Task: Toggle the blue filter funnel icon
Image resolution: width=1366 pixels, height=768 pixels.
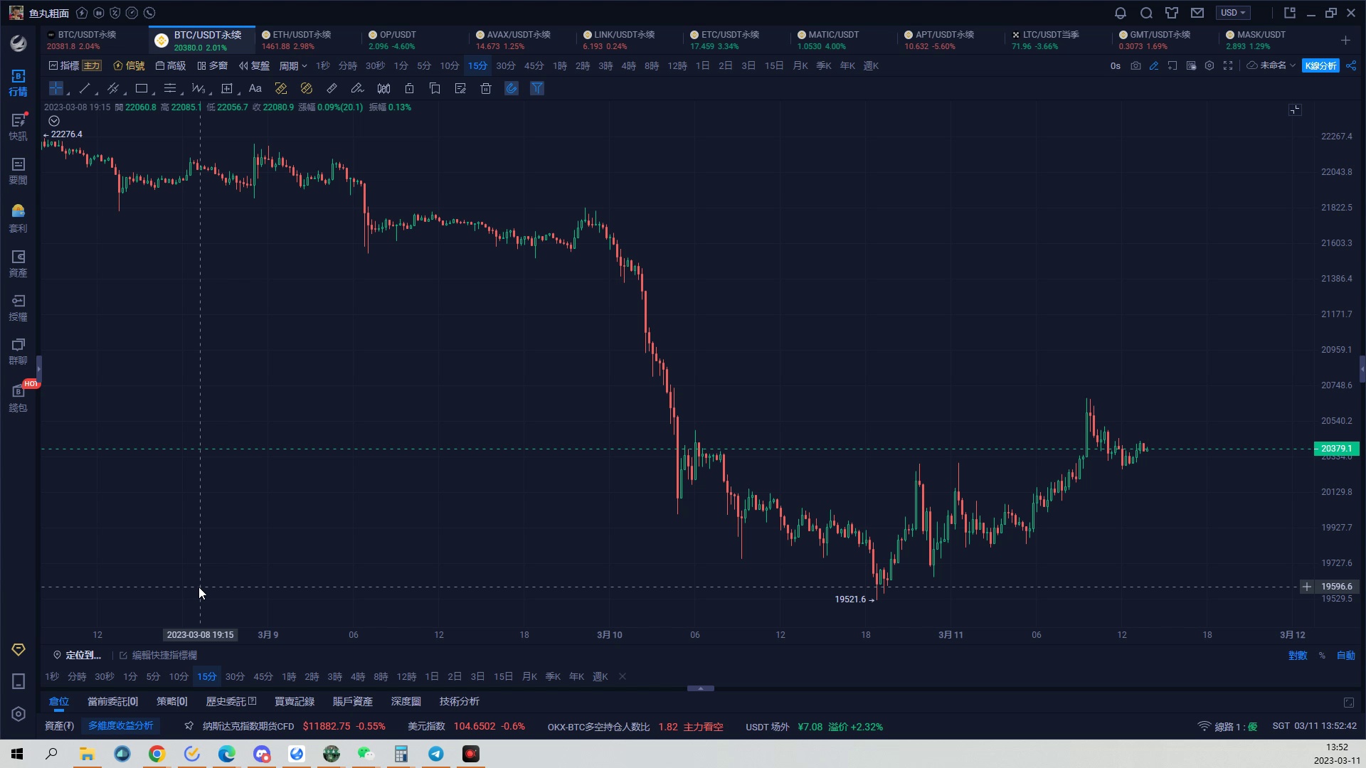Action: [x=537, y=88]
